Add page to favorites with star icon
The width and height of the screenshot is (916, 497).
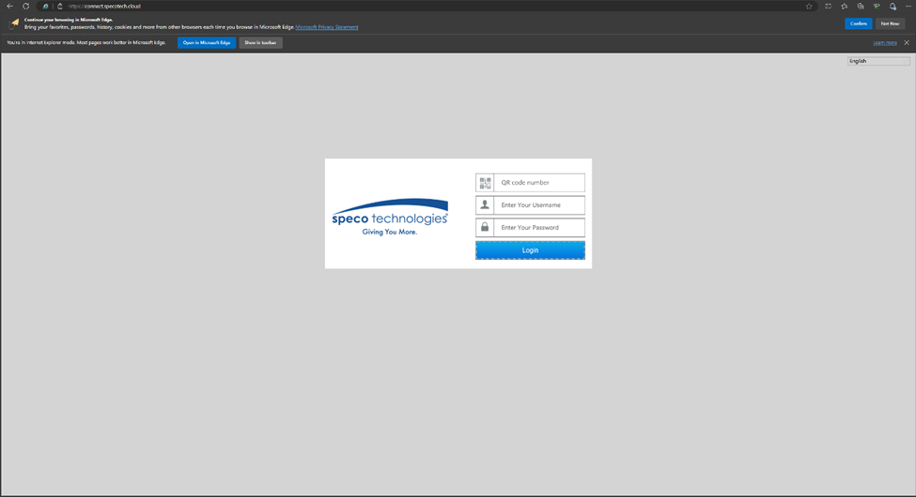809,6
